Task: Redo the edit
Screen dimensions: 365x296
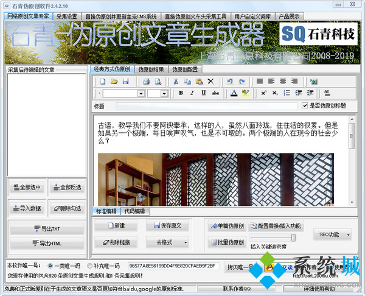Action: coord(242,82)
